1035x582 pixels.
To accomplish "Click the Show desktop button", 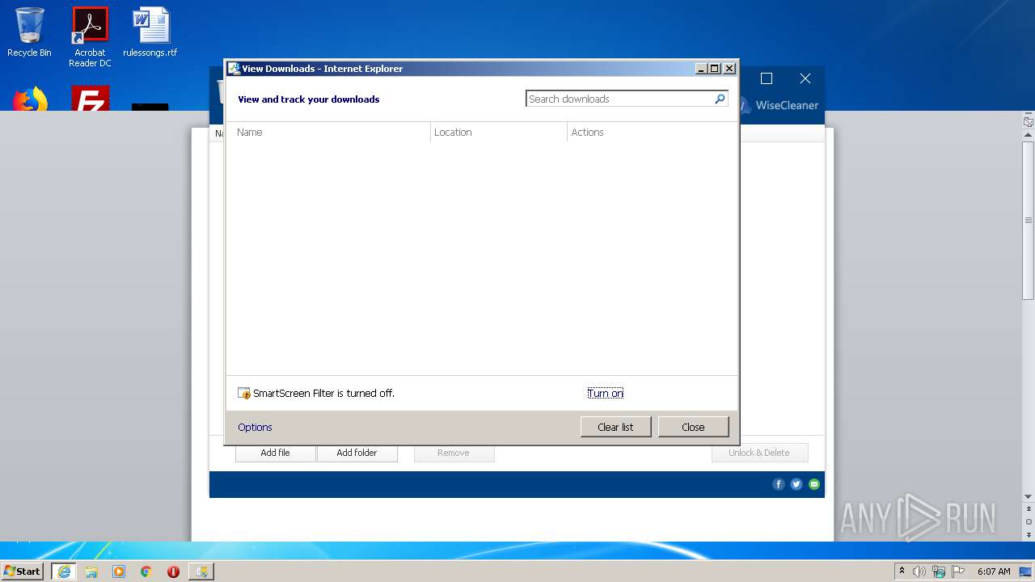I will pyautogui.click(x=1025, y=571).
